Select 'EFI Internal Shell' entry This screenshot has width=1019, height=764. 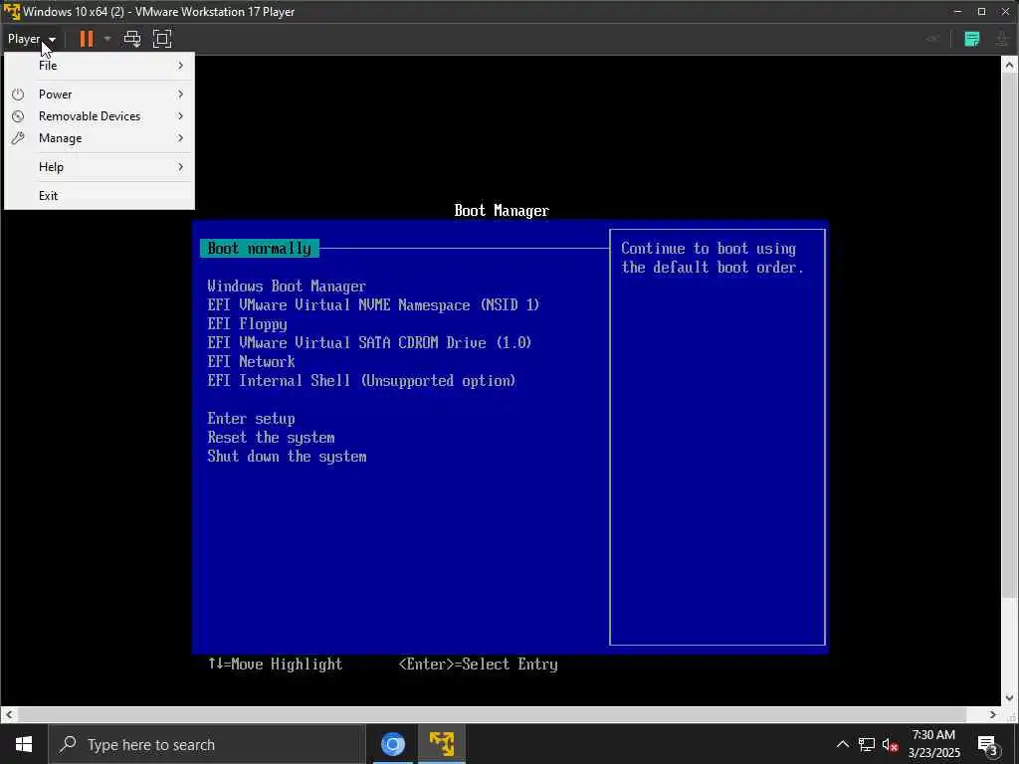pos(361,381)
